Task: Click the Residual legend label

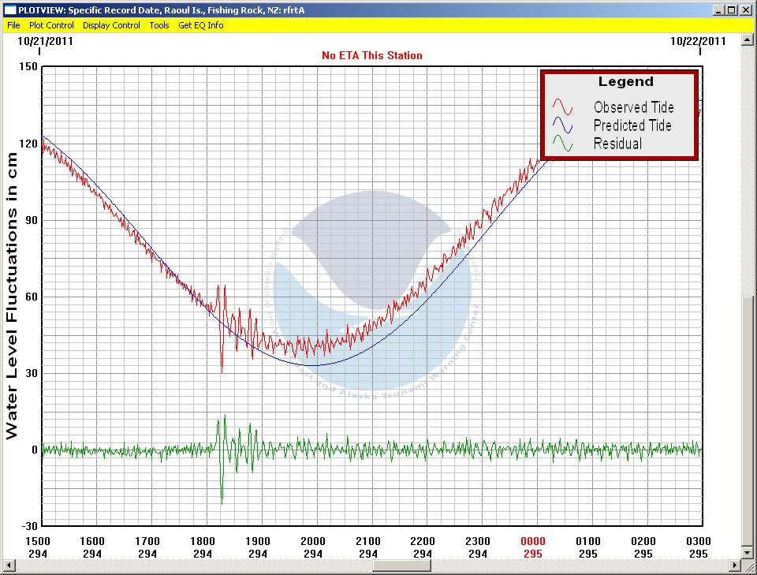Action: [617, 144]
